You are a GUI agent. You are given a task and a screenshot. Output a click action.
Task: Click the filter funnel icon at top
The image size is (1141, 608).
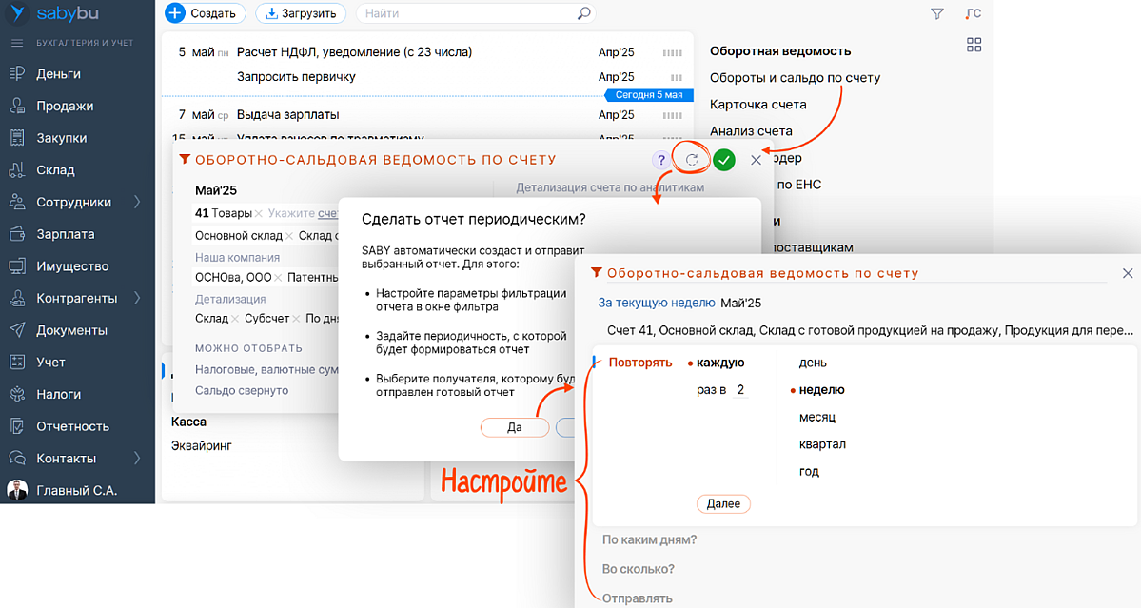coord(937,14)
